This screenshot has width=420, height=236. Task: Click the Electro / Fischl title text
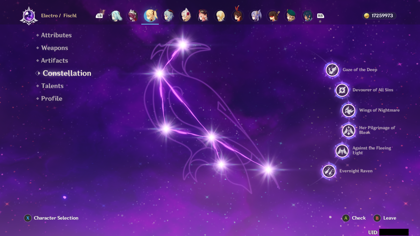[x=59, y=16]
